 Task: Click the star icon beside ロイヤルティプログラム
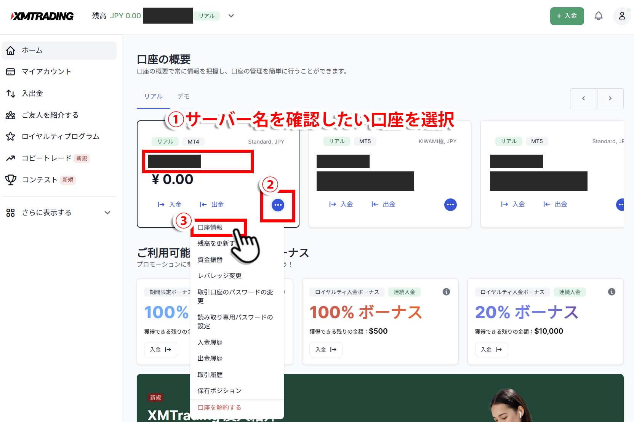coord(11,136)
